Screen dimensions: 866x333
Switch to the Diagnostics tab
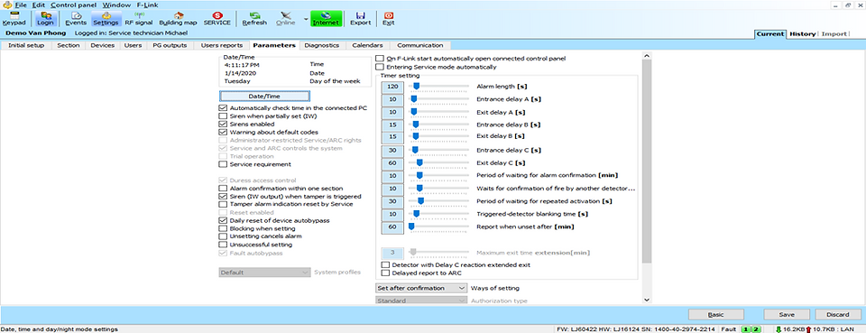click(x=321, y=45)
